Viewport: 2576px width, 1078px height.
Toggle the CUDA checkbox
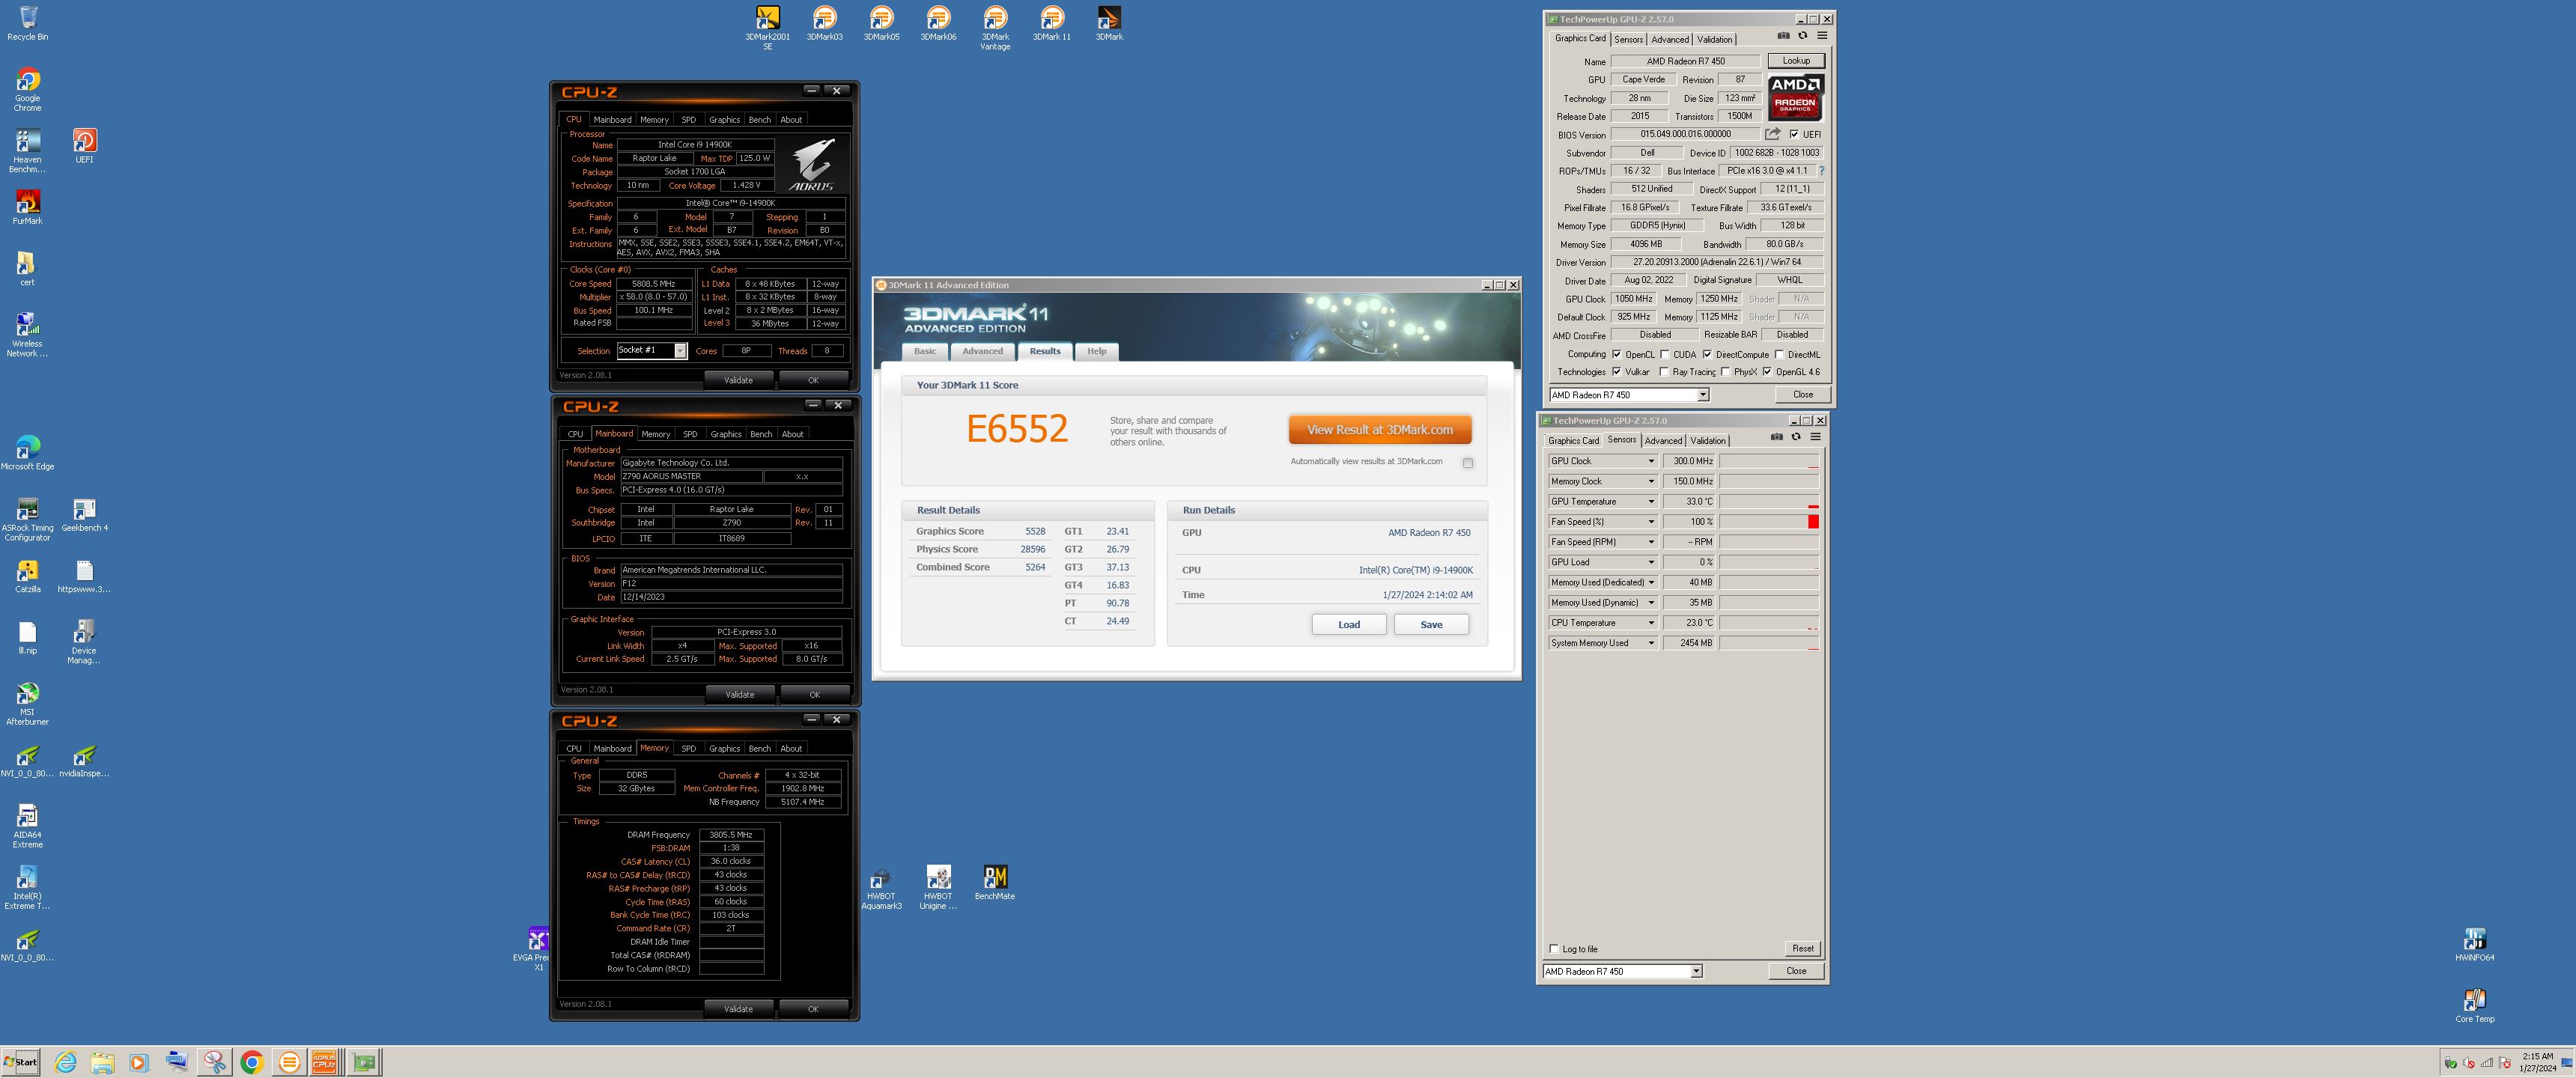[x=1665, y=354]
